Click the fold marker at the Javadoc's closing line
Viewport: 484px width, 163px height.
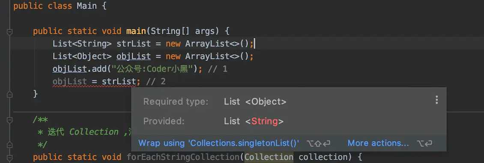[9, 144]
